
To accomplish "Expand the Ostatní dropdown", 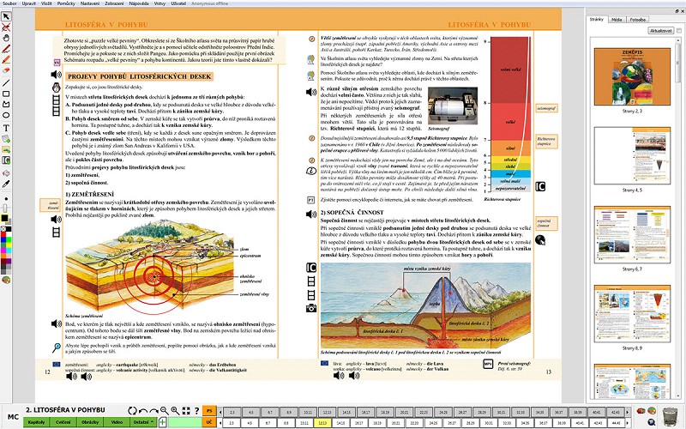I will (143, 422).
